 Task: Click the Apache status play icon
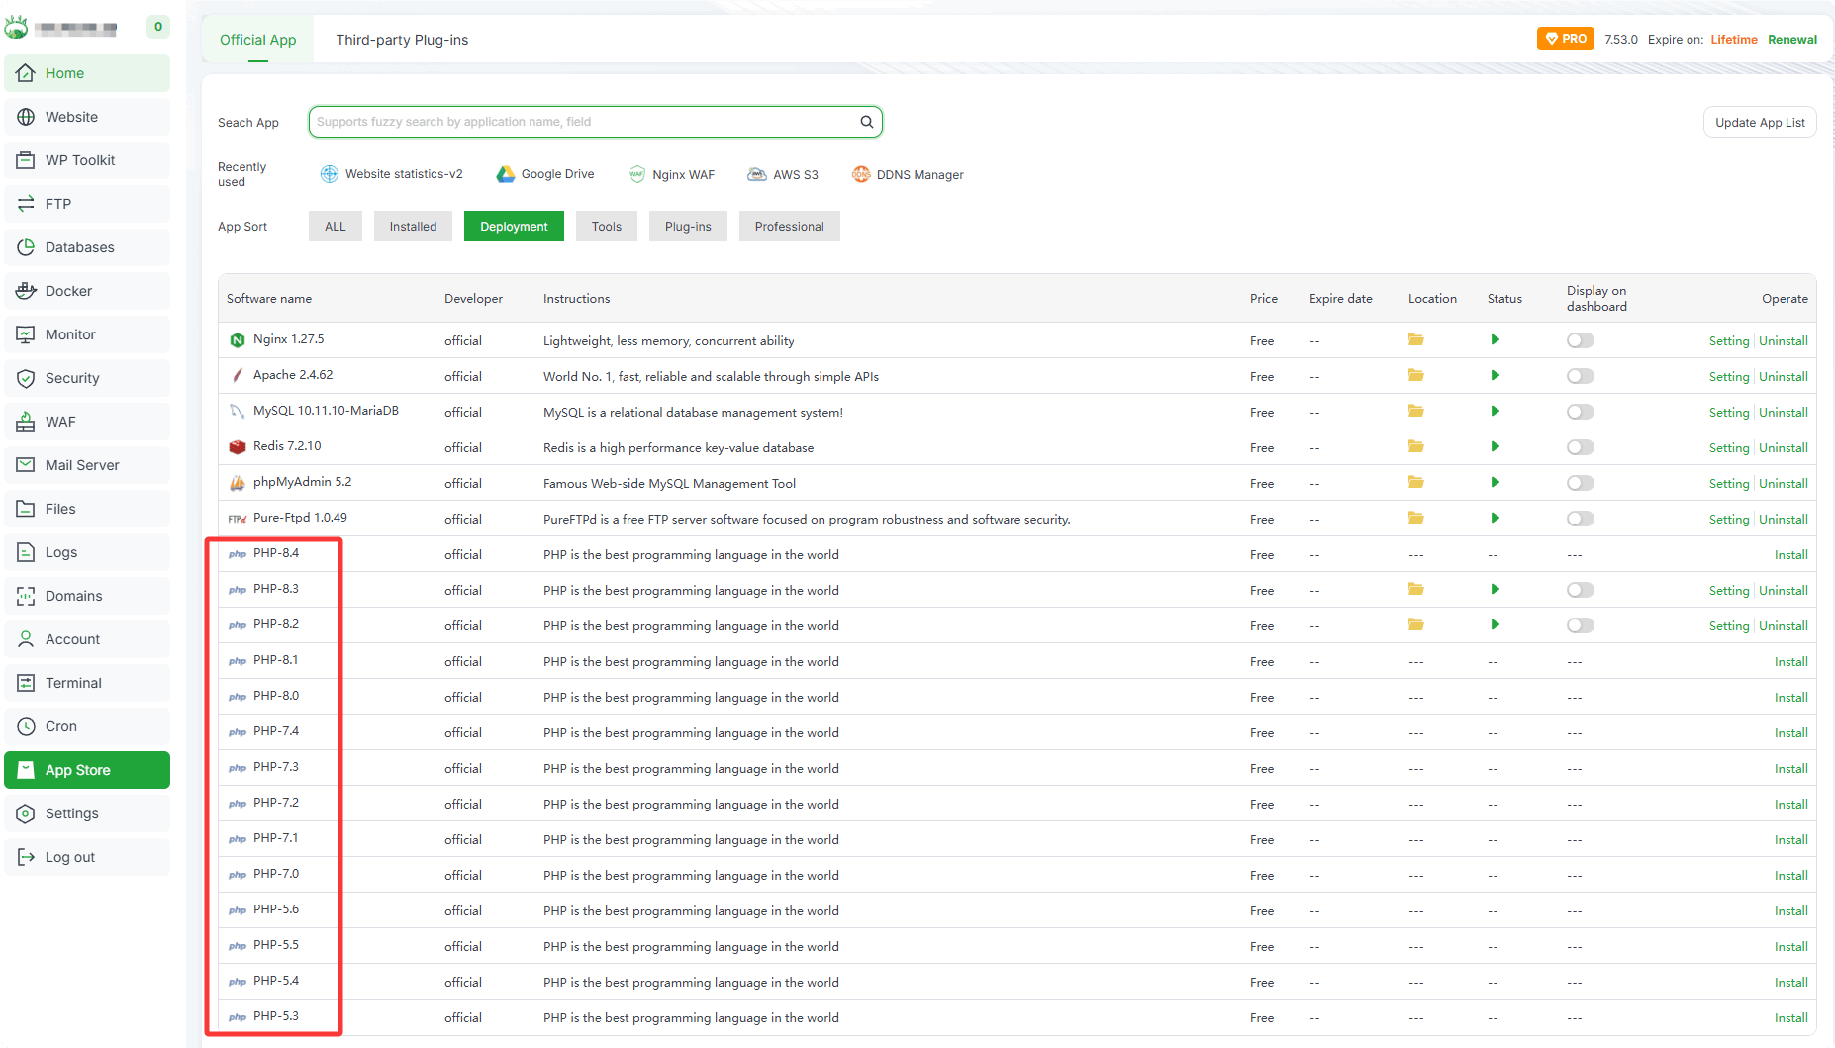pos(1495,376)
